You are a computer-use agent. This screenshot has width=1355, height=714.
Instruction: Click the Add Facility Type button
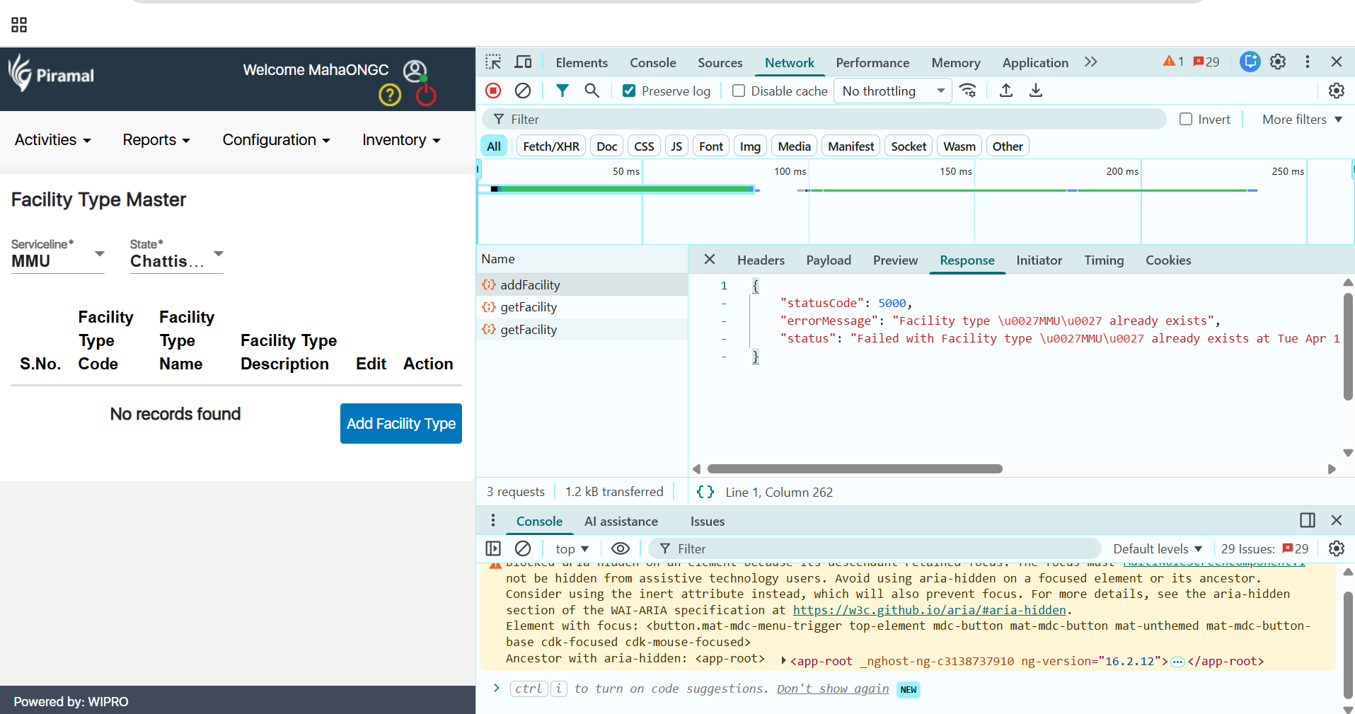point(400,423)
